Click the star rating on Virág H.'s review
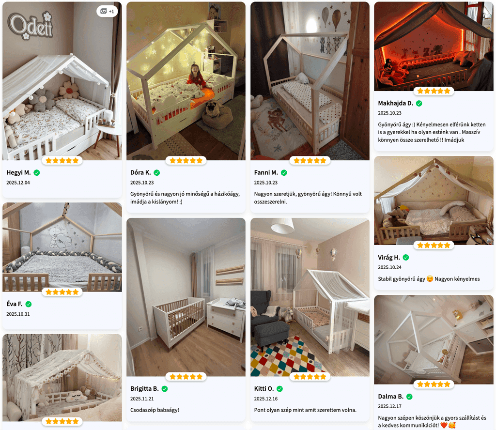The width and height of the screenshot is (496, 430). [x=434, y=245]
